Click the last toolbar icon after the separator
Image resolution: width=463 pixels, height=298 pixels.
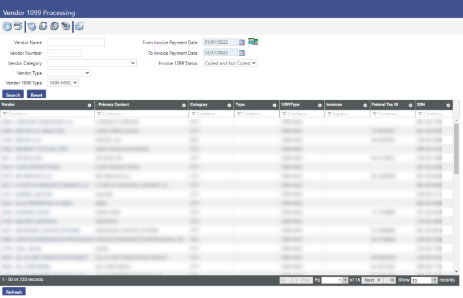tap(79, 26)
